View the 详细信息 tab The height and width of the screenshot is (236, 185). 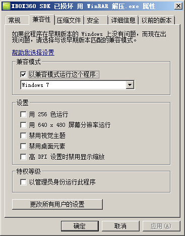pyautogui.click(x=123, y=20)
